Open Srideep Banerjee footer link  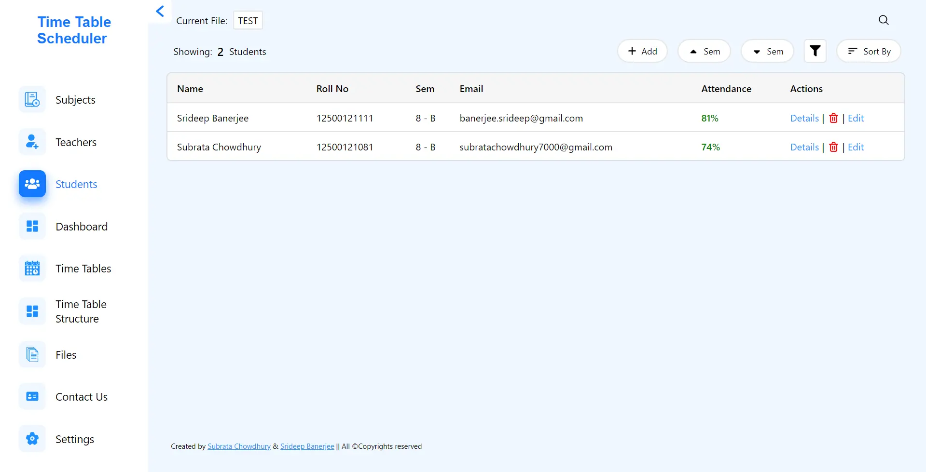click(x=307, y=446)
